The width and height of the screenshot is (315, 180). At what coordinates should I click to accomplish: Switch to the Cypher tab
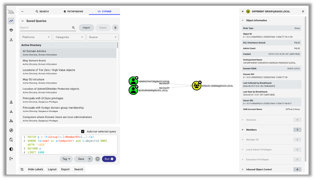click(105, 11)
